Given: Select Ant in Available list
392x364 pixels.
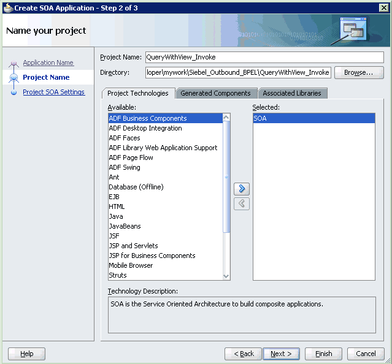Looking at the screenshot, I should (x=166, y=177).
